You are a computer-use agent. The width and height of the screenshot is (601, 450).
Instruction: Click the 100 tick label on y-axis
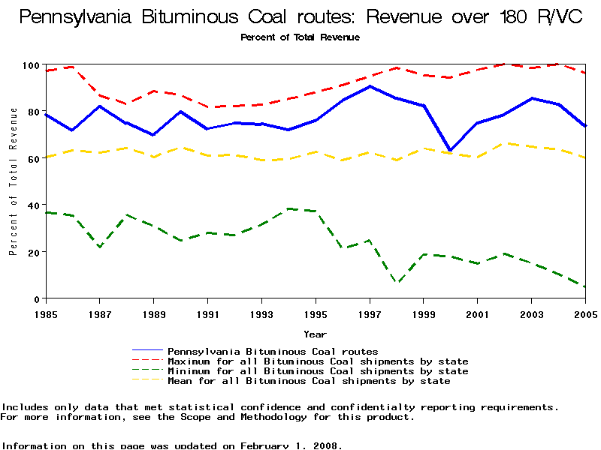click(32, 66)
